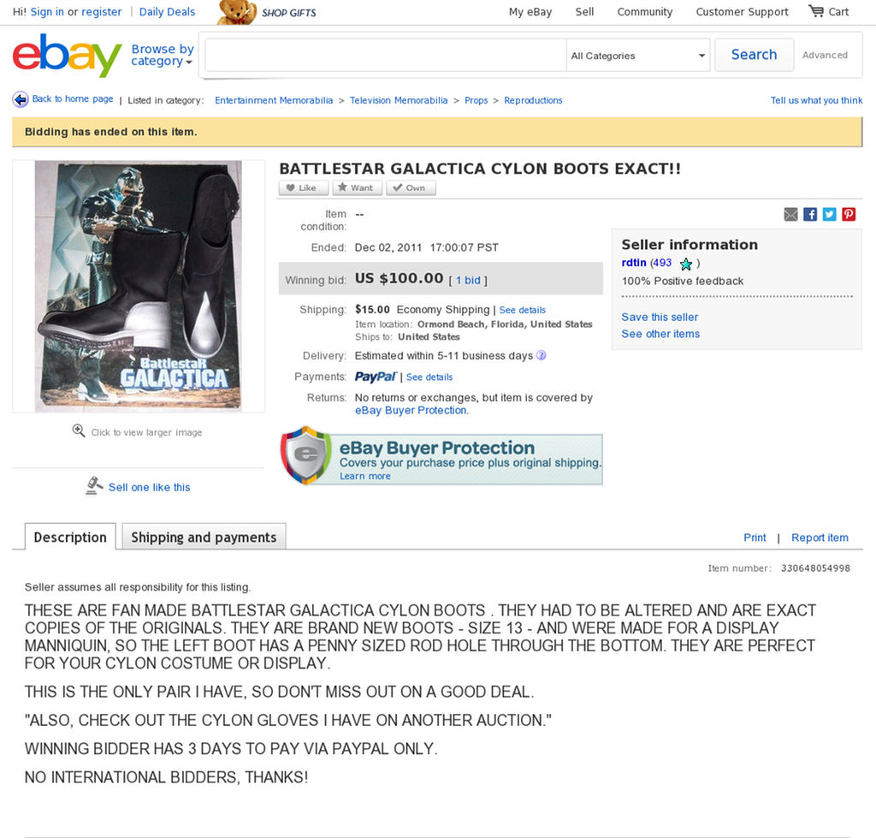Click the seller feedback star icon

point(685,264)
